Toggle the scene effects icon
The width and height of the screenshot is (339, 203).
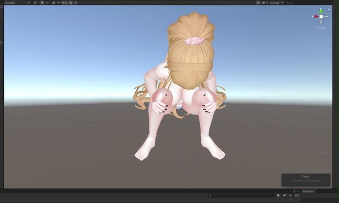(54, 3)
